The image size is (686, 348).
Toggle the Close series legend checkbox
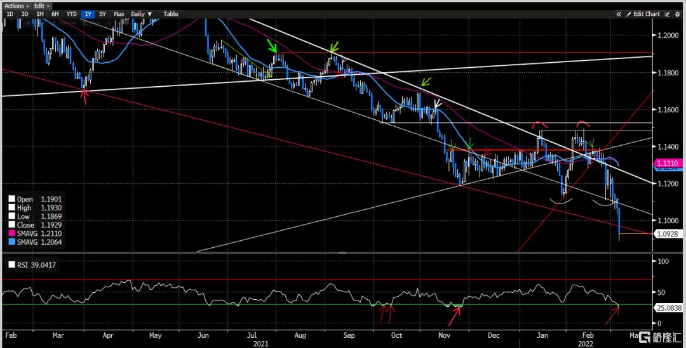[12, 225]
